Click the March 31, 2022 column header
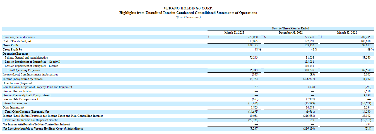Image resolution: width=376 pixels, height=134 pixels. pyautogui.click(x=347, y=33)
